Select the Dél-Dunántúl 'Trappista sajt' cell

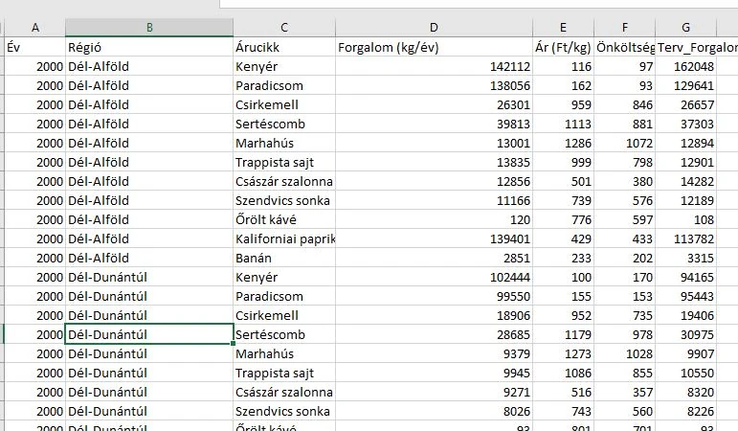(x=284, y=374)
